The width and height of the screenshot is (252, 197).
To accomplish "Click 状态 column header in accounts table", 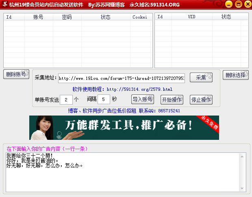I will coord(106,17).
